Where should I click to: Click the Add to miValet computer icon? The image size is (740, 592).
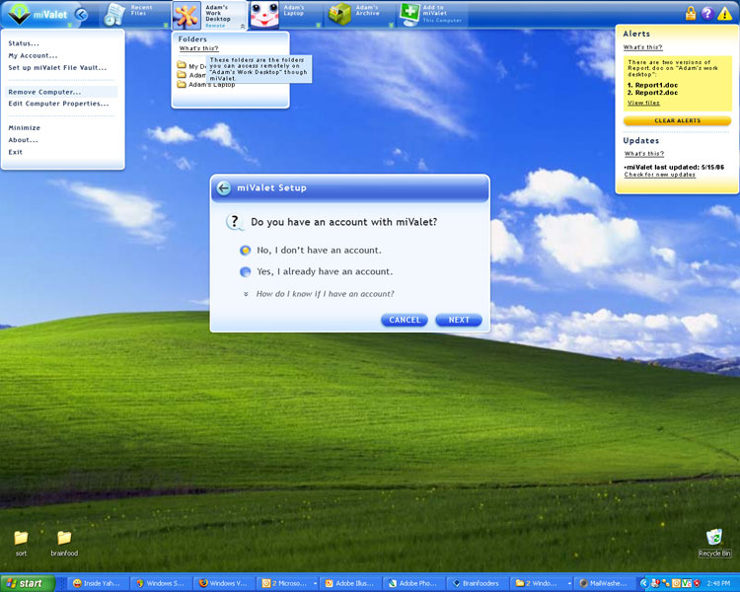pyautogui.click(x=409, y=15)
